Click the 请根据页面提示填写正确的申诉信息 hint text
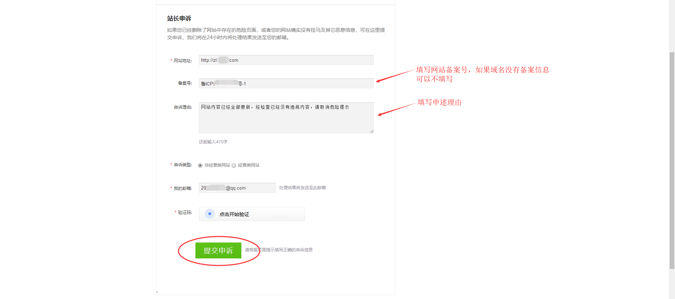Image resolution: width=675 pixels, height=299 pixels. (x=279, y=250)
